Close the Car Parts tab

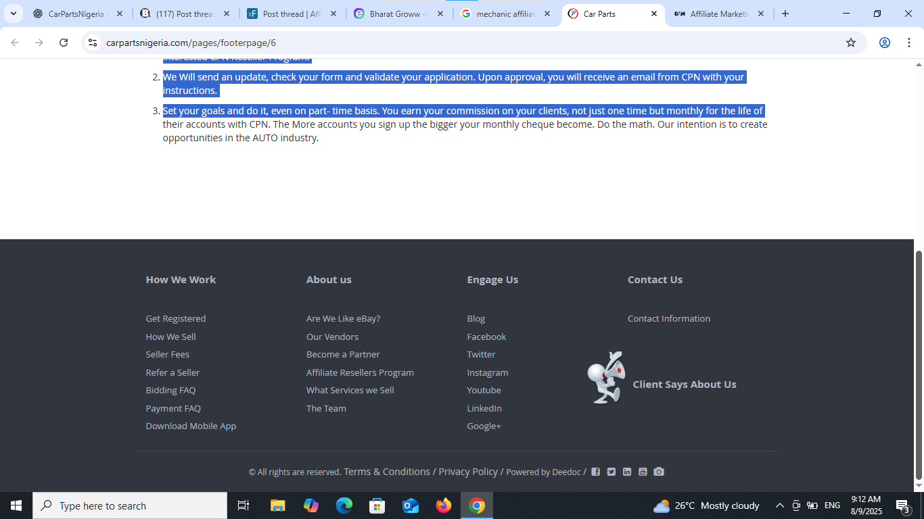tap(653, 14)
